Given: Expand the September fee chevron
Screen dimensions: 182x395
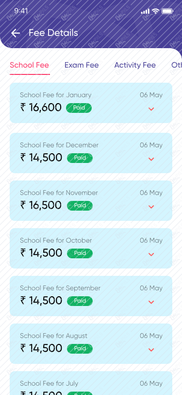Looking at the screenshot, I should coord(151,302).
